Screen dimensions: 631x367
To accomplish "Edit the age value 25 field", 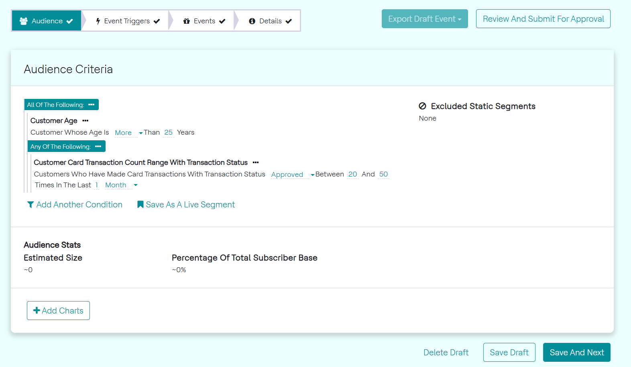I will pyautogui.click(x=169, y=132).
